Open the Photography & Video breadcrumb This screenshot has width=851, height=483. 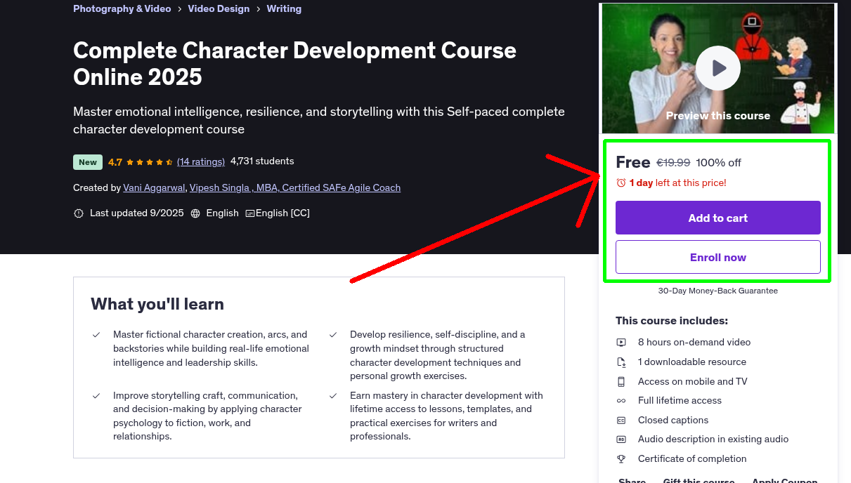click(x=122, y=9)
